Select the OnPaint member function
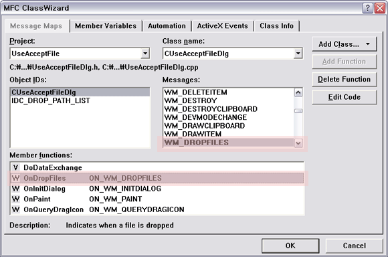 pos(157,199)
